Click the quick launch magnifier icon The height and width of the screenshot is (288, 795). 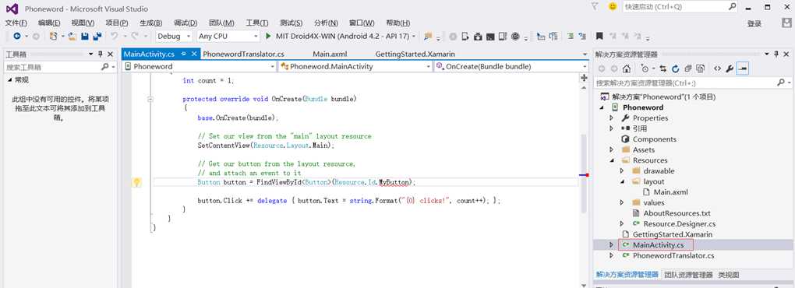pyautogui.click(x=732, y=6)
